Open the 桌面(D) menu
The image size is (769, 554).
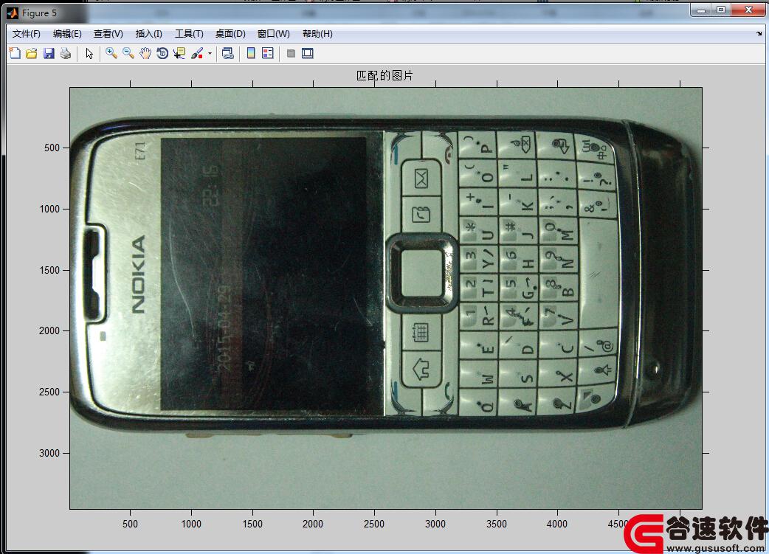coord(230,34)
